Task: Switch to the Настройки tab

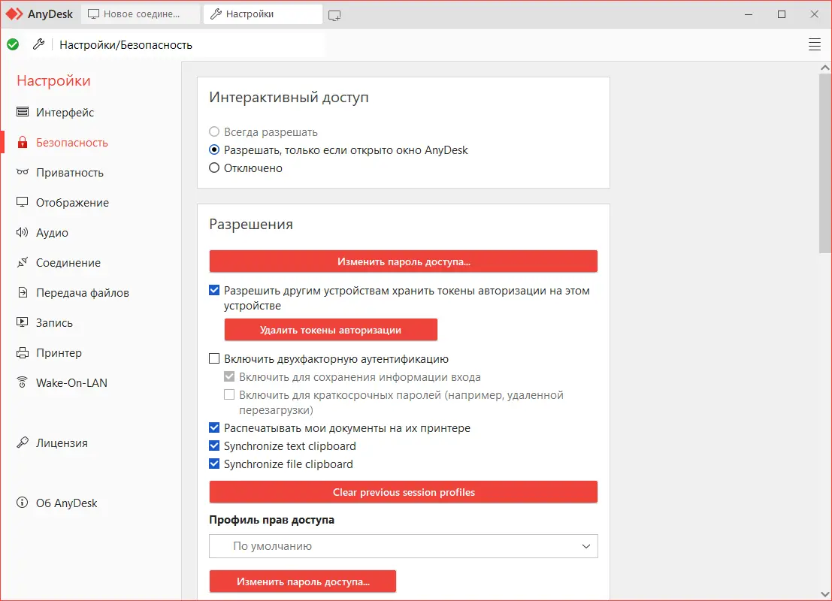Action: pos(262,14)
